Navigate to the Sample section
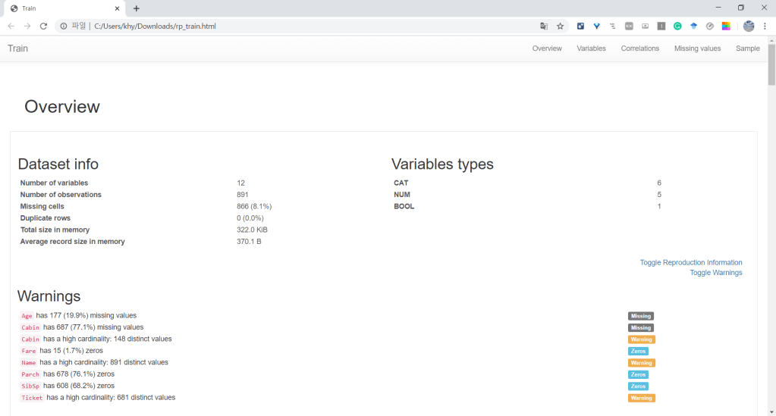 [747, 48]
